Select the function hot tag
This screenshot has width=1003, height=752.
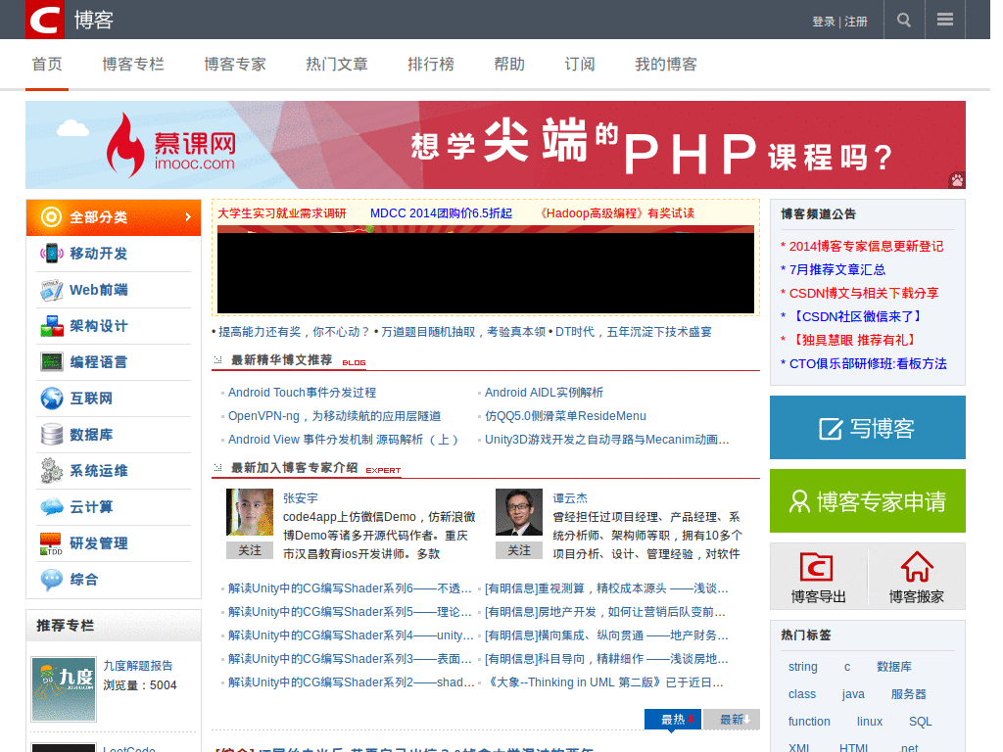[x=809, y=722]
